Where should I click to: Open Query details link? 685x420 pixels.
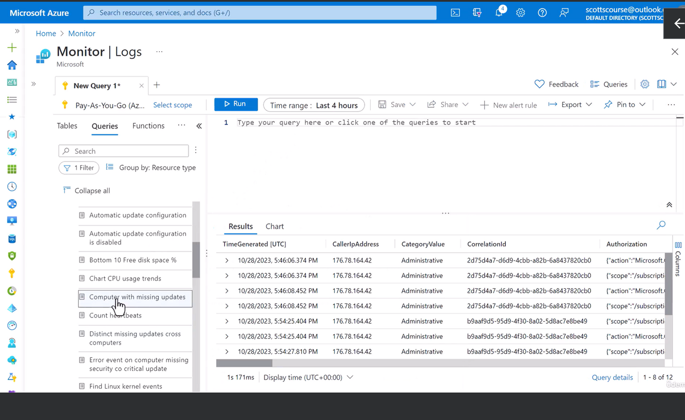coord(612,377)
